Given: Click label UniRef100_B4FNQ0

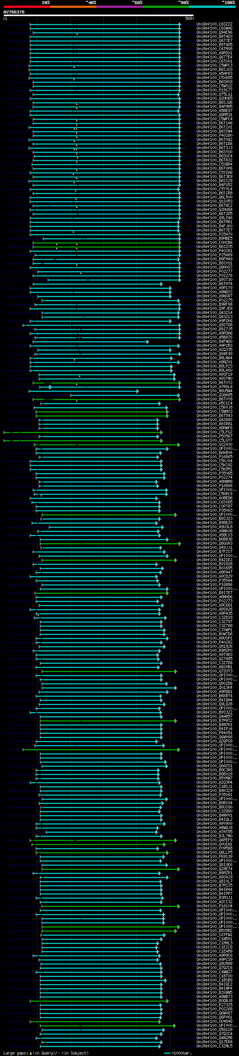Looking at the screenshot, I should click(x=214, y=342).
